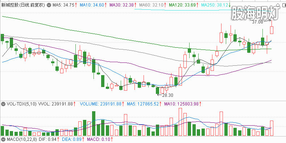286x143 pixels.
Task: Click the cyan MA250: 38.12 label
Action: [x=216, y=5]
